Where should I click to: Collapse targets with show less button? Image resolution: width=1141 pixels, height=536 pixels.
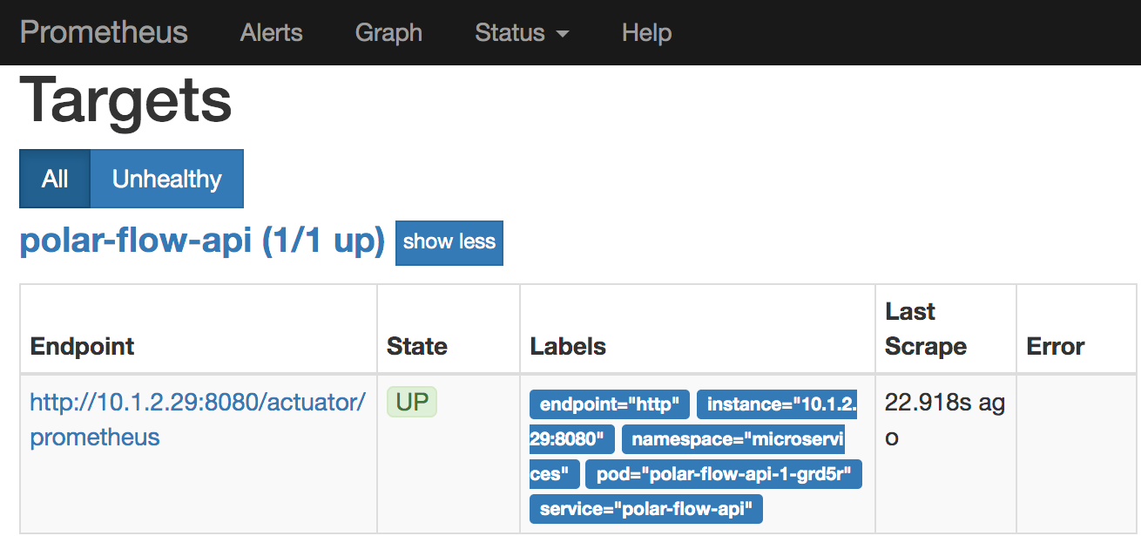(449, 242)
